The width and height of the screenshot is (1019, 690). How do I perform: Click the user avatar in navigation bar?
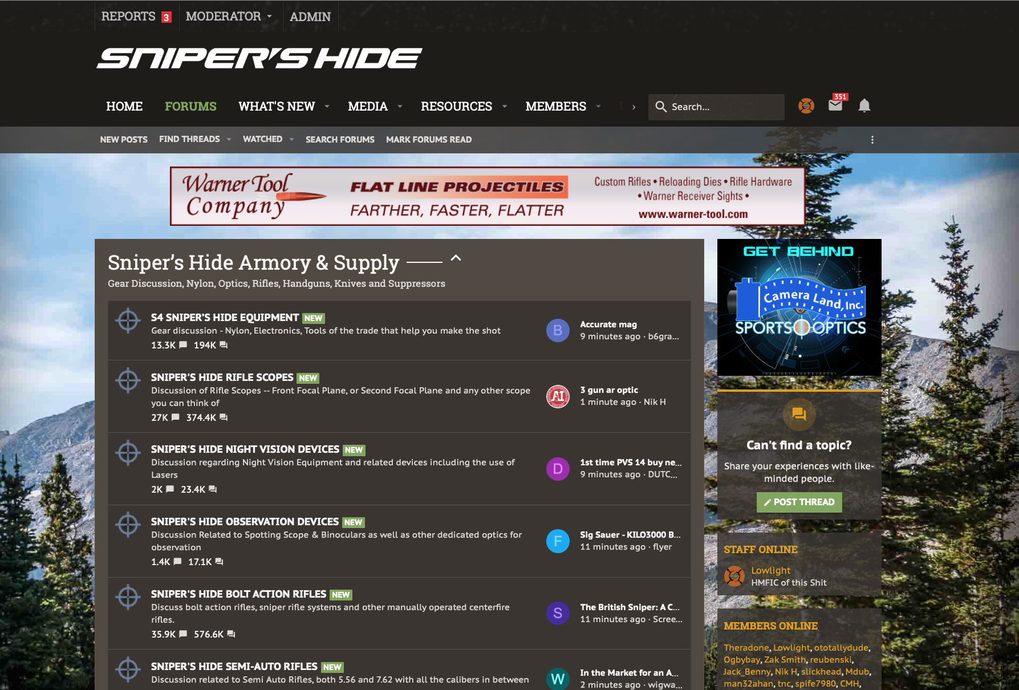pos(806,105)
